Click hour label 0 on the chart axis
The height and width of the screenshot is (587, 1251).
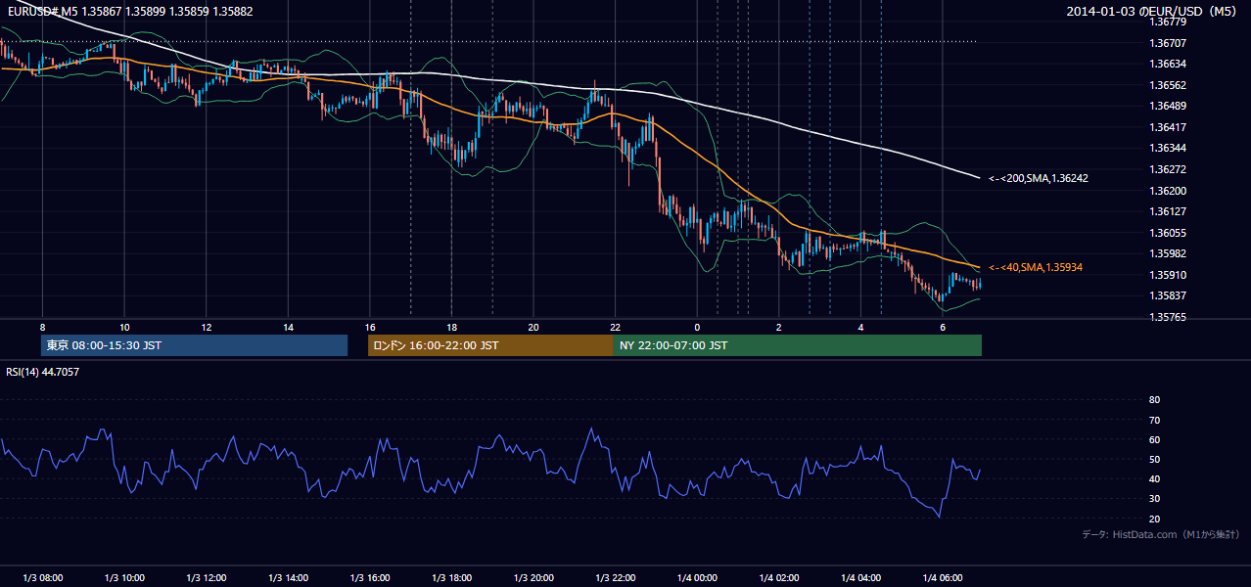point(697,327)
